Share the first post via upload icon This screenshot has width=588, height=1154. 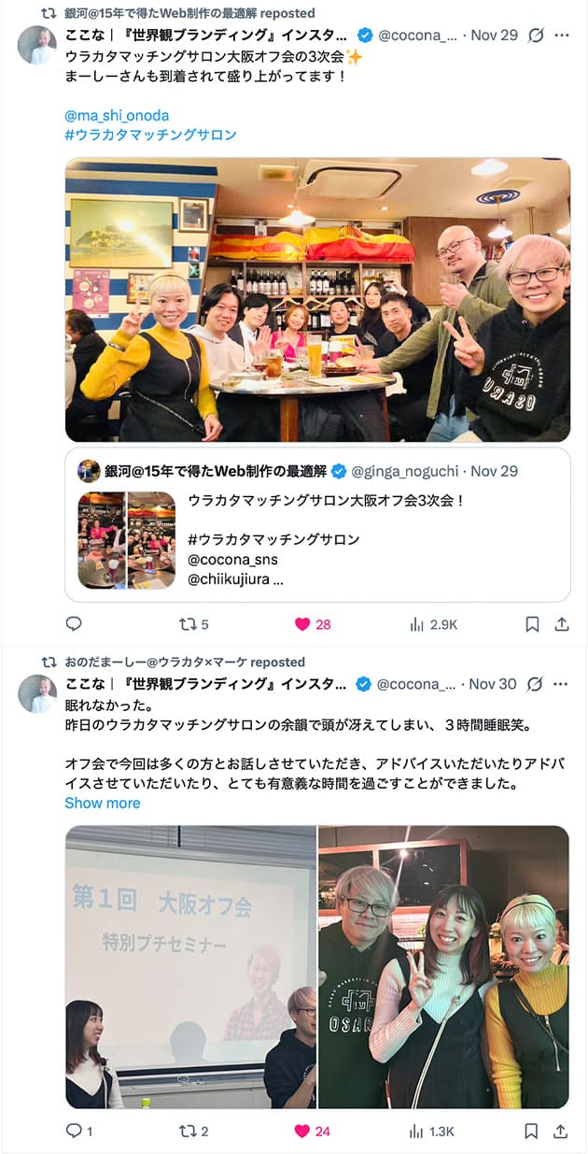point(561,624)
